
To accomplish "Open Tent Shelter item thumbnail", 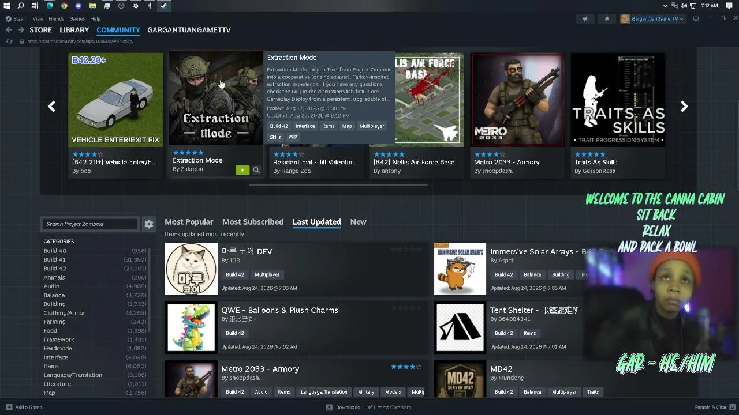I will [x=460, y=327].
